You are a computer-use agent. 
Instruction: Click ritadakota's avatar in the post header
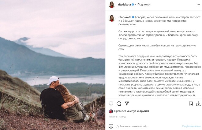[x=111, y=5]
